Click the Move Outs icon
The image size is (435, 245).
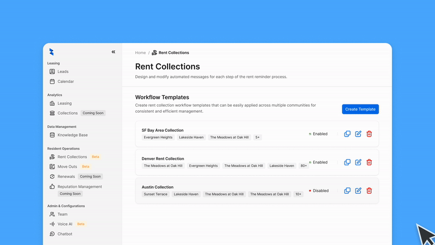[52, 167]
